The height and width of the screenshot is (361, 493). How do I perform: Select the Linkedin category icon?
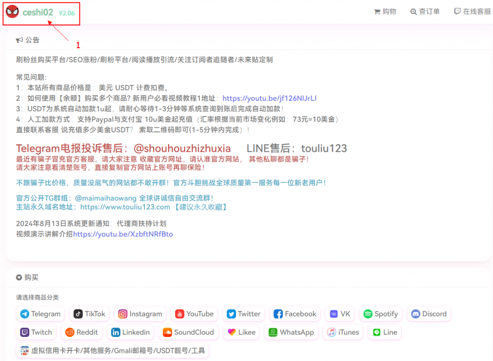[x=116, y=333]
